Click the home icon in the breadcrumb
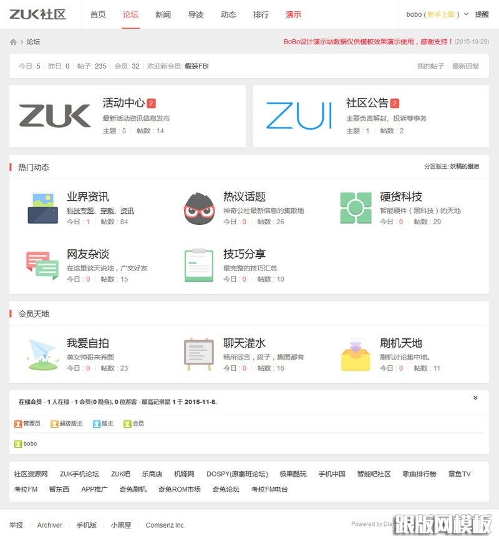 click(13, 41)
